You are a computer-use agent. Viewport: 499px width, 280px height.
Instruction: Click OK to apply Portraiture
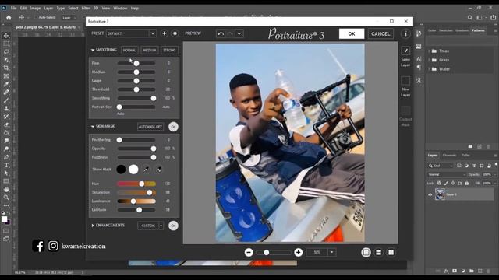352,33
